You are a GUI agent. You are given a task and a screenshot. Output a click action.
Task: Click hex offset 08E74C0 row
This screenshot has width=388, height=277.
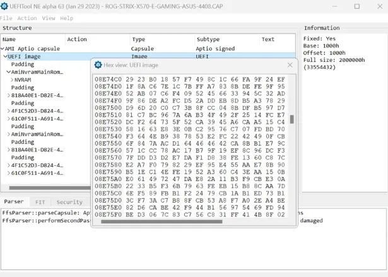[x=190, y=80]
